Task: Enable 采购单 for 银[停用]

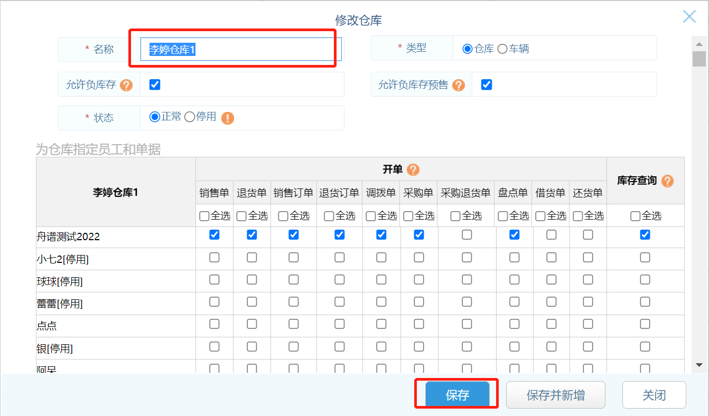Action: click(x=419, y=346)
